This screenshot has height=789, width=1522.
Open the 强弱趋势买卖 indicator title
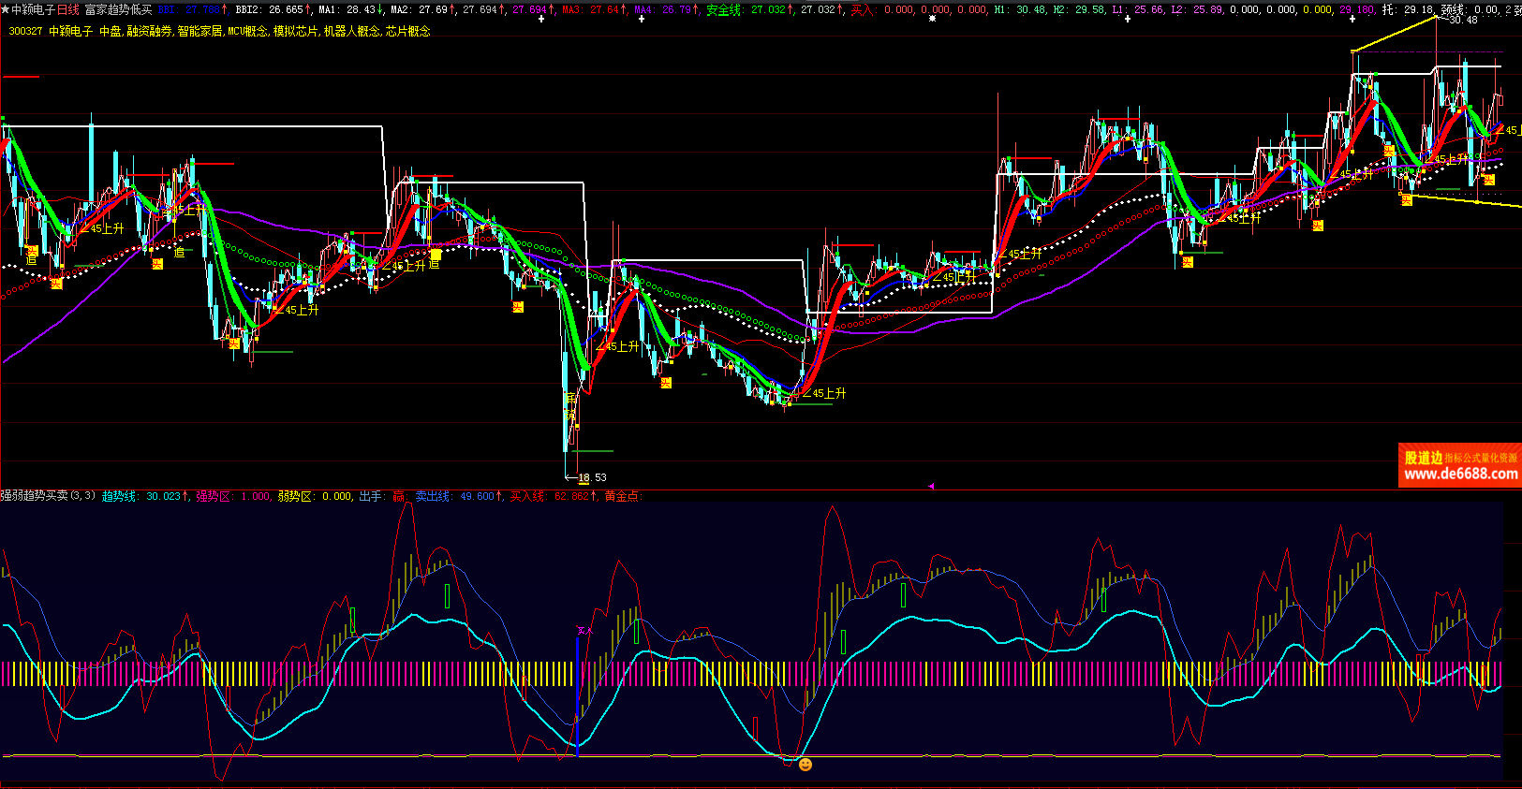35,496
